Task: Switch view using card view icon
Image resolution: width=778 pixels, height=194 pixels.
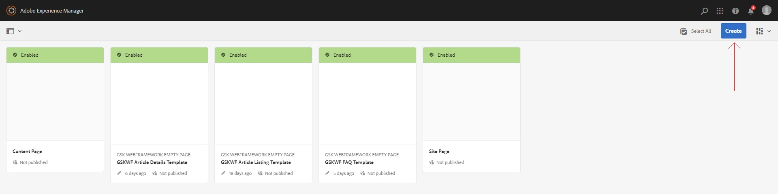Action: coord(759,31)
